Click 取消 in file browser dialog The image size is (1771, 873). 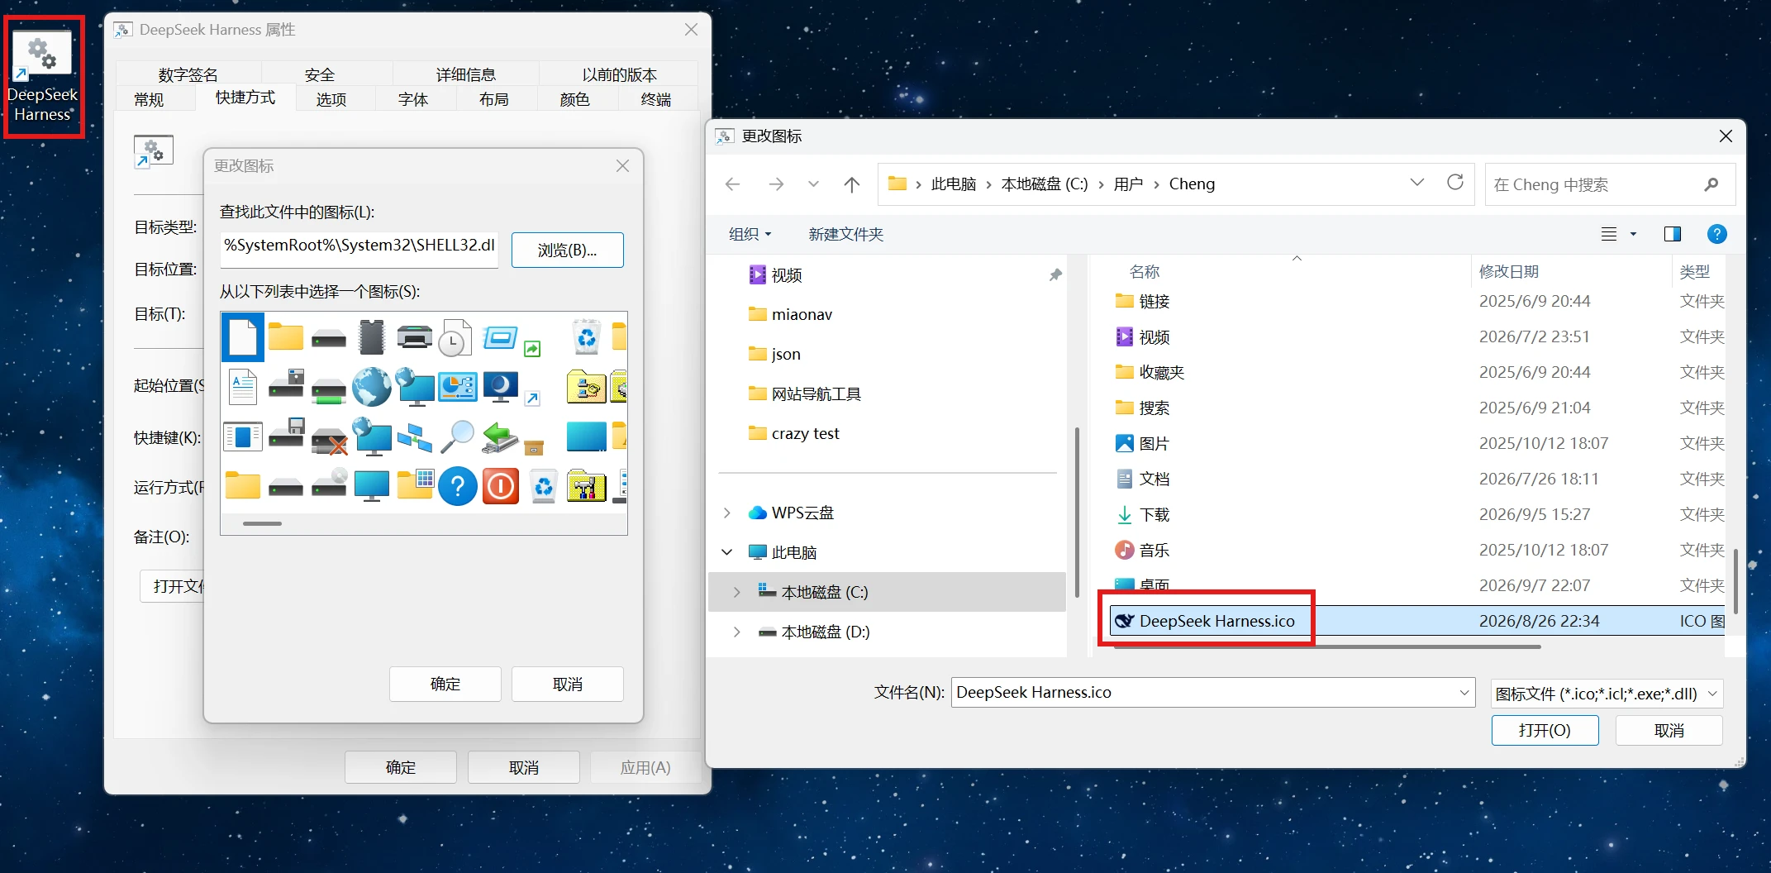pyautogui.click(x=1669, y=730)
